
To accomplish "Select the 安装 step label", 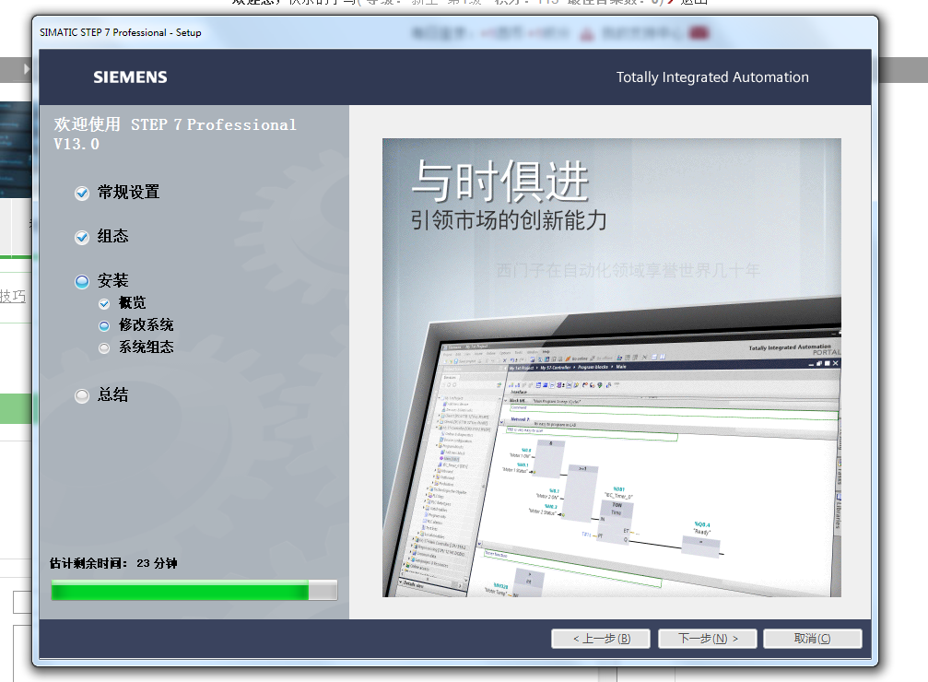I will click(x=113, y=280).
